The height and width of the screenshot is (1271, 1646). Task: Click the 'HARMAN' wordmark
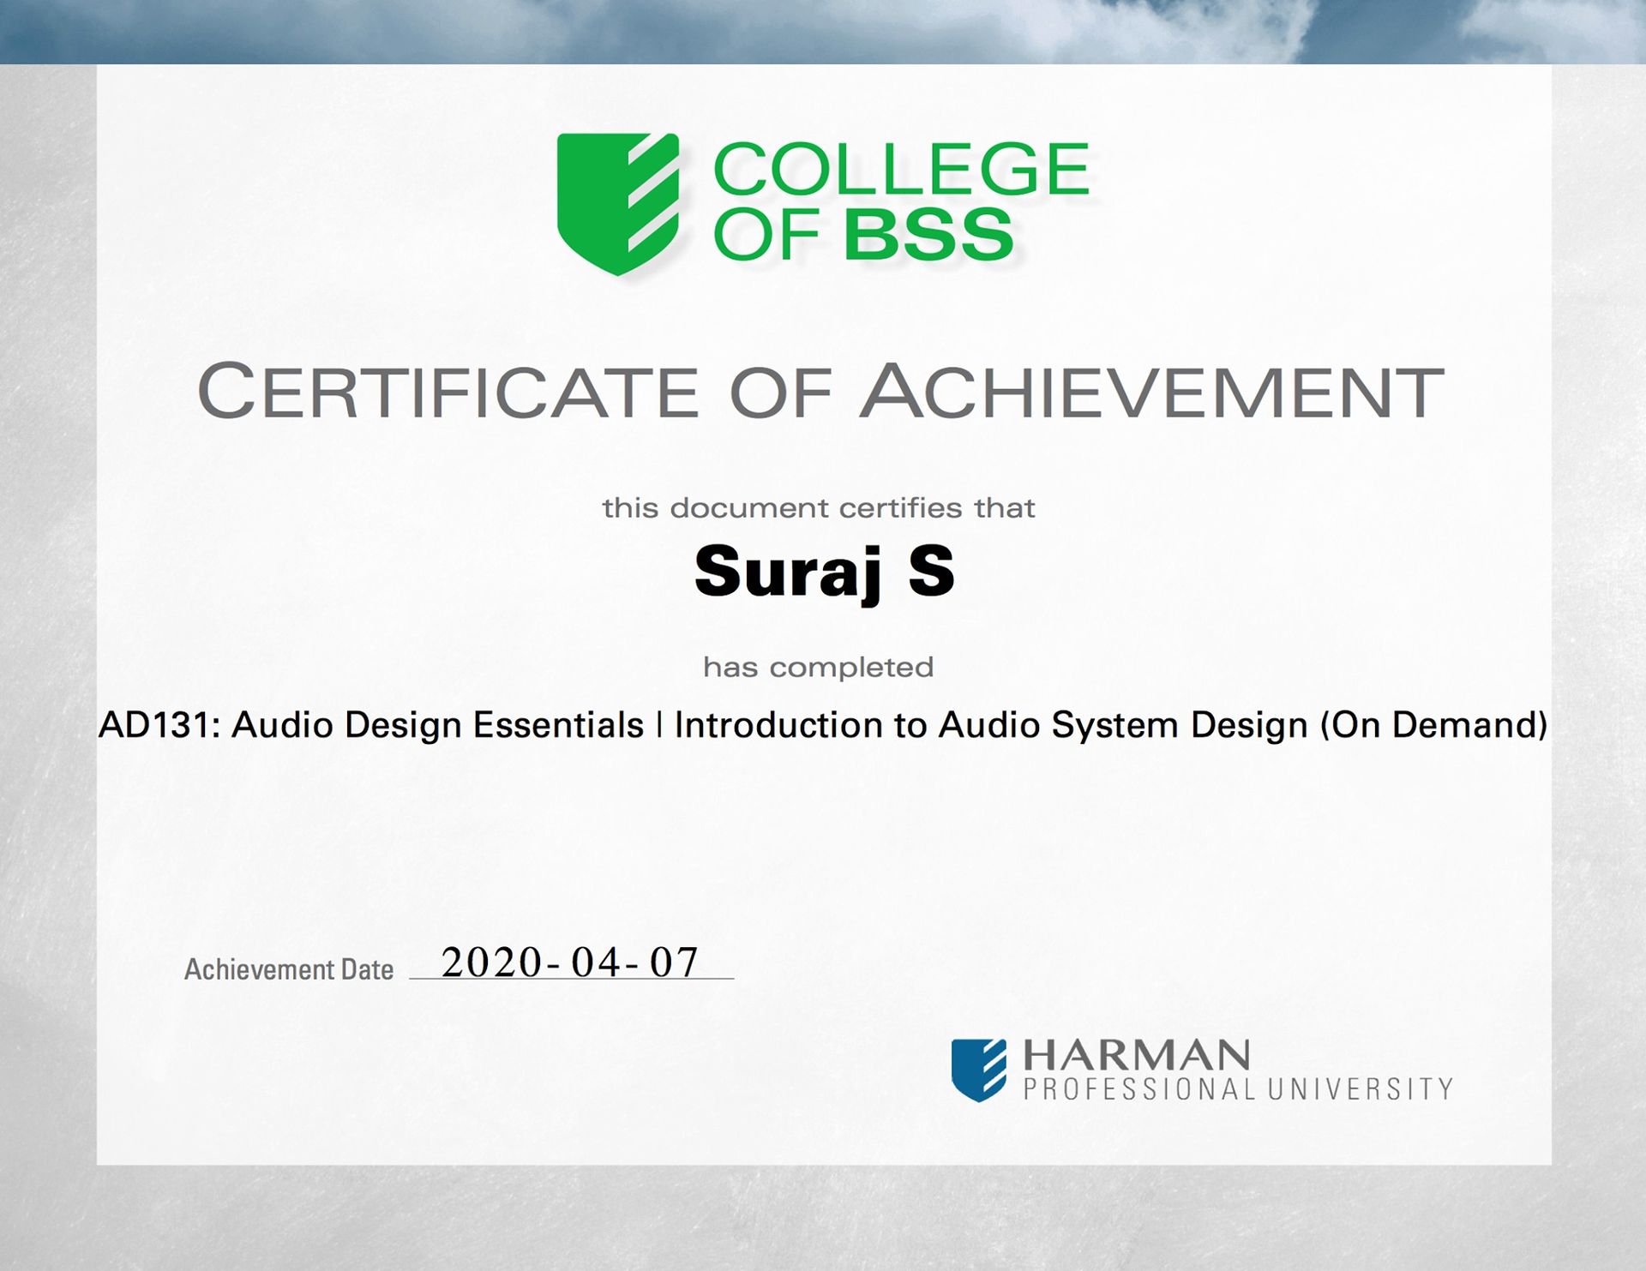click(x=1137, y=1056)
